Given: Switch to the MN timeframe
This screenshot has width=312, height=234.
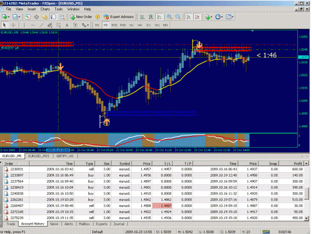Looking at the screenshot, I should [165, 25].
